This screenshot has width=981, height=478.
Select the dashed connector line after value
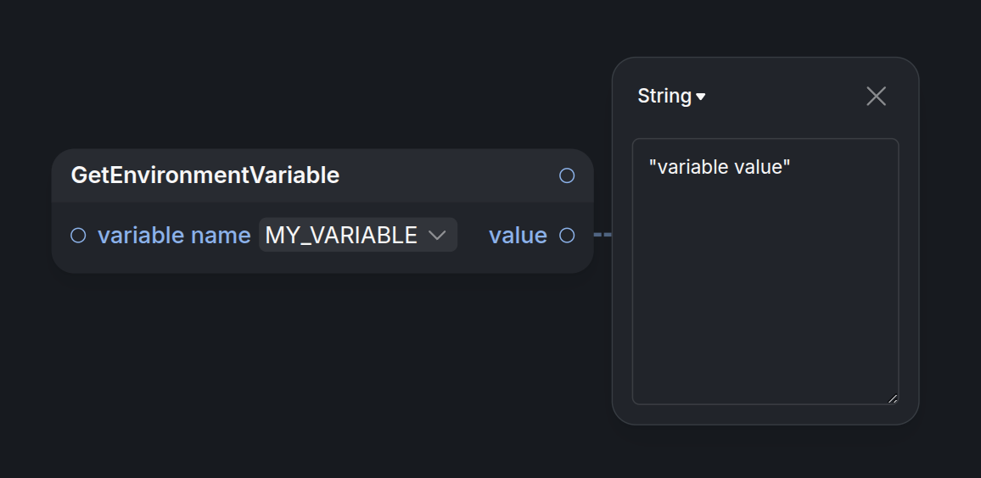pyautogui.click(x=603, y=235)
